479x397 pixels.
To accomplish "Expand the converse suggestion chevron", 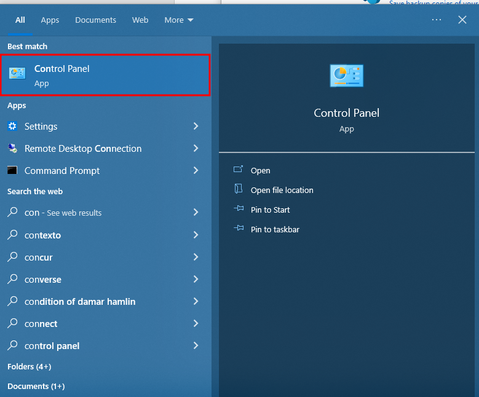I will [x=196, y=279].
